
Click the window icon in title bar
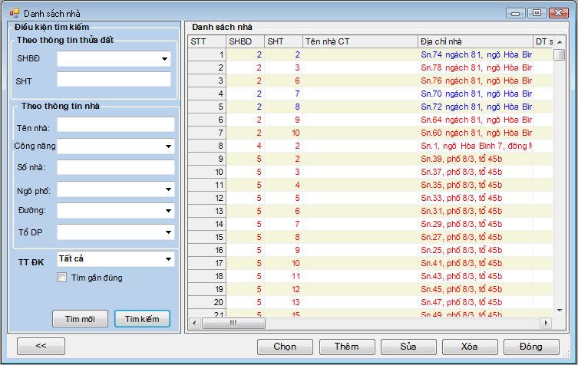pos(14,14)
